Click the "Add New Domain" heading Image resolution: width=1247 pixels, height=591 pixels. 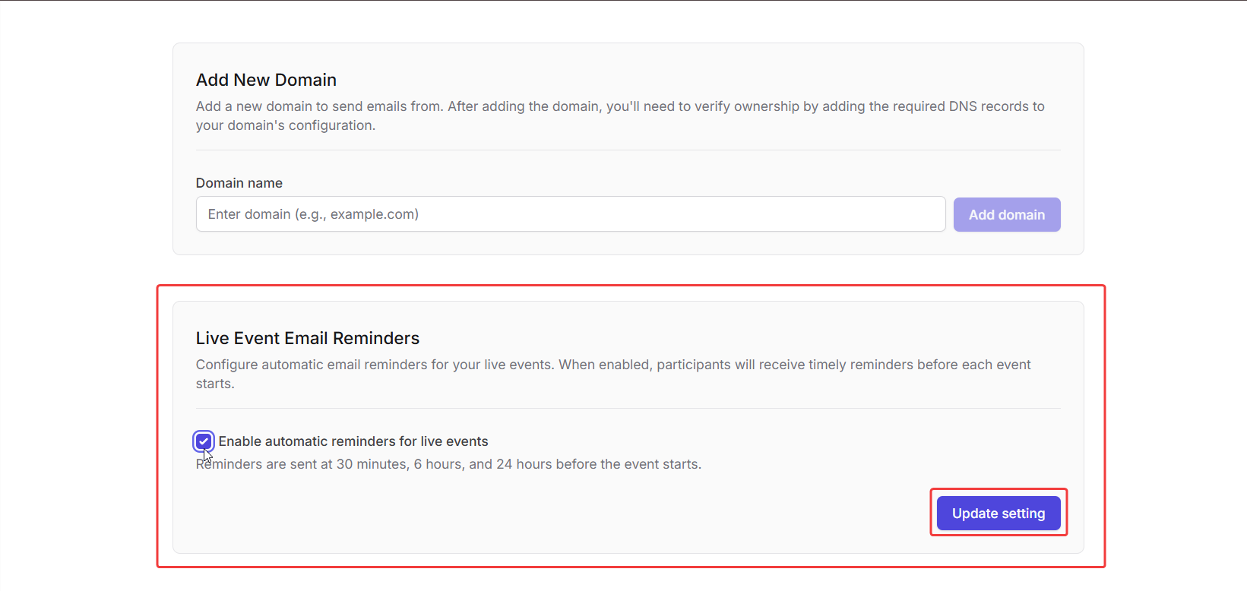coord(266,80)
